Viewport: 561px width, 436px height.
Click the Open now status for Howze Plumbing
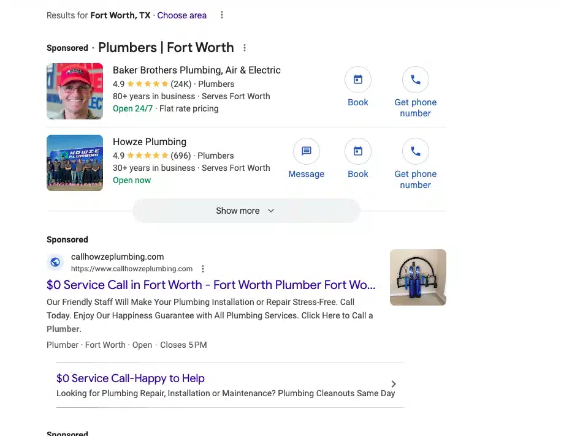(132, 181)
